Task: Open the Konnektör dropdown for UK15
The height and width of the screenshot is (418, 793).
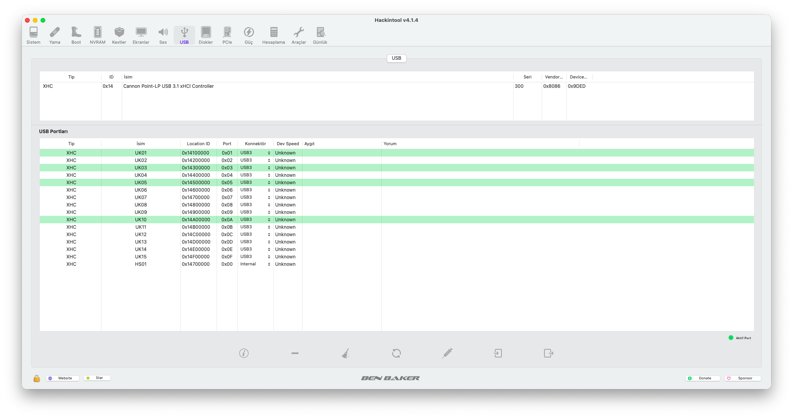Action: pyautogui.click(x=255, y=257)
